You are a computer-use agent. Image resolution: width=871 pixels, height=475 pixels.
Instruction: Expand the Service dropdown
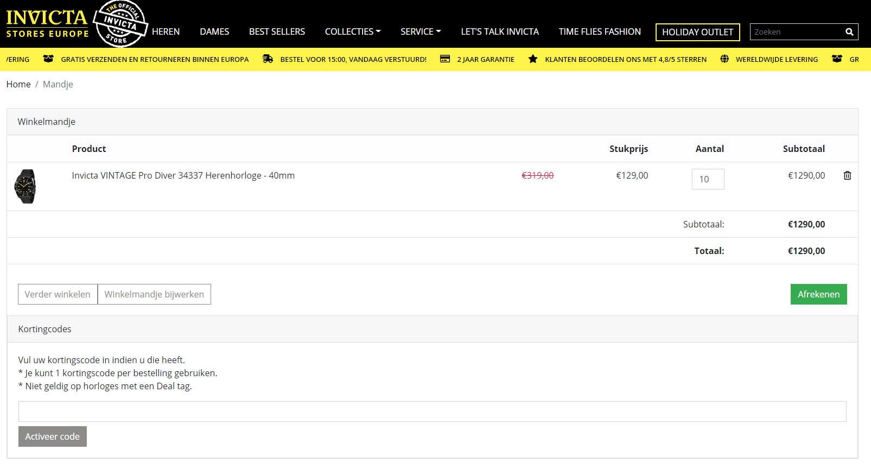coord(421,31)
